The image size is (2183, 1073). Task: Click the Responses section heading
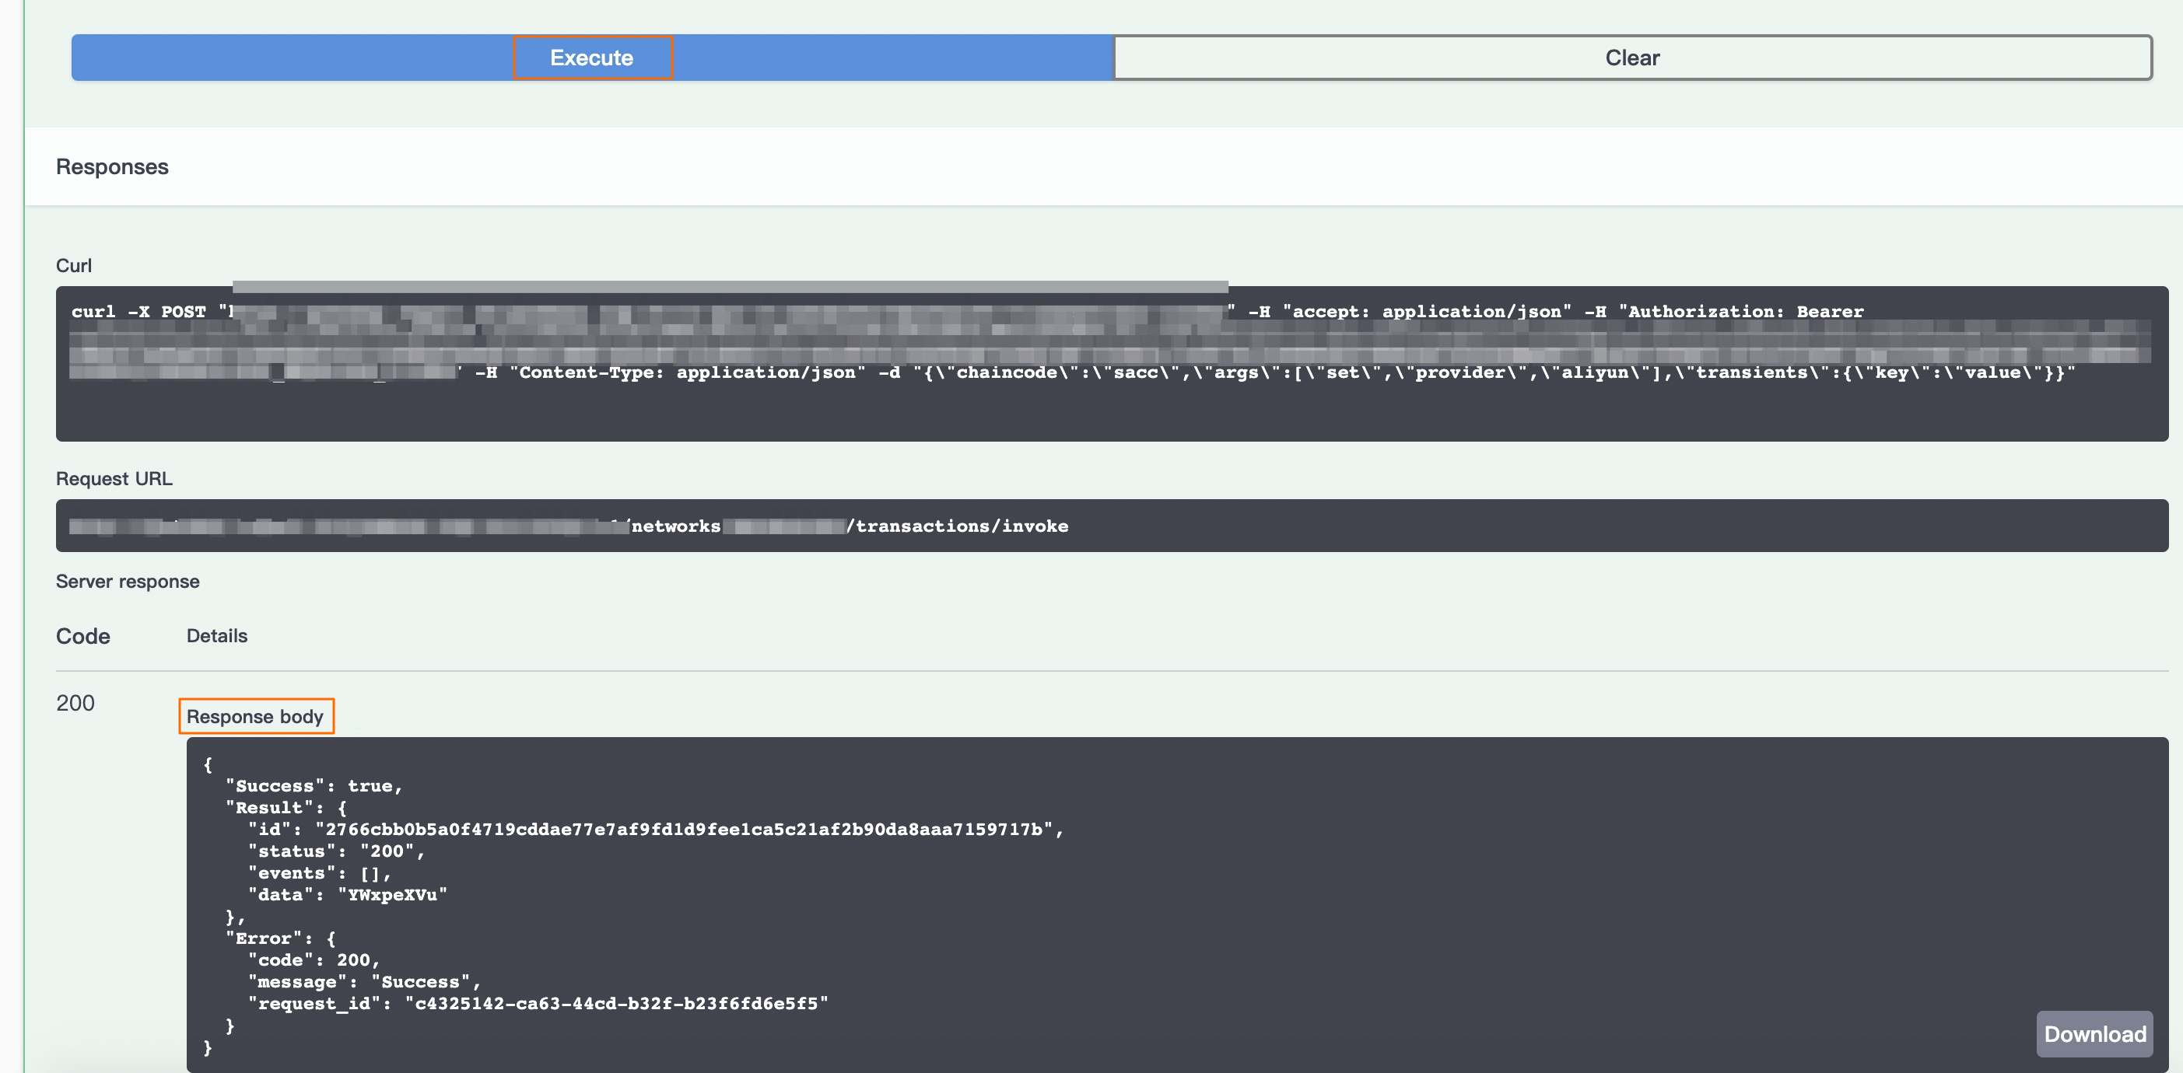point(112,167)
